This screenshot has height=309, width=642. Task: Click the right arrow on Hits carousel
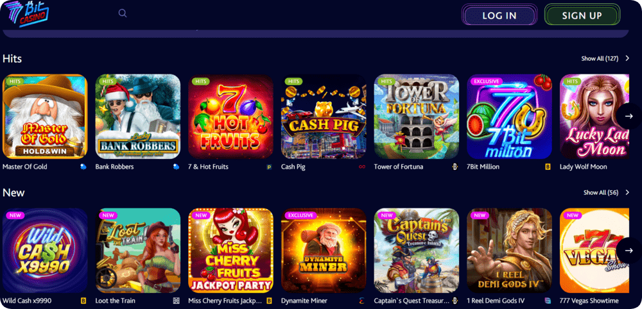click(x=629, y=117)
